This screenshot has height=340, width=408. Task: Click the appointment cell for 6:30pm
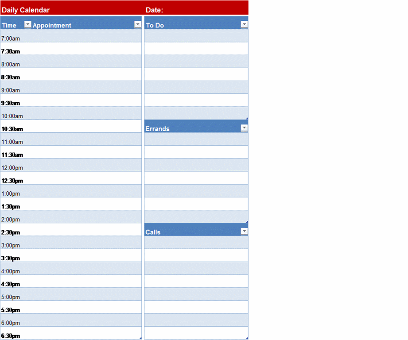(x=87, y=333)
